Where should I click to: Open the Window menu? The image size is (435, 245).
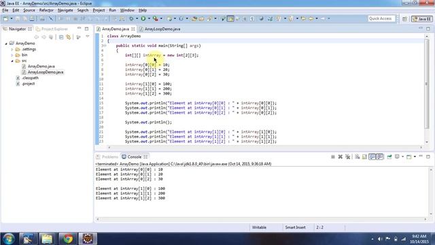(127, 10)
